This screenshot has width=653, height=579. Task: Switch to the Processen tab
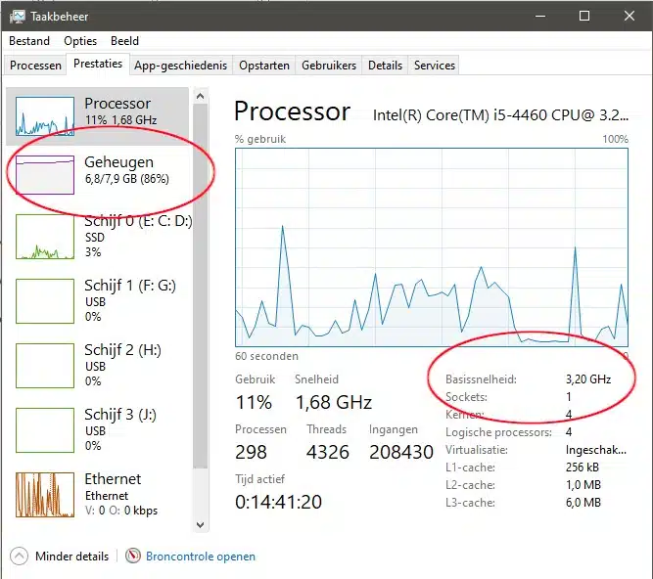pyautogui.click(x=35, y=66)
